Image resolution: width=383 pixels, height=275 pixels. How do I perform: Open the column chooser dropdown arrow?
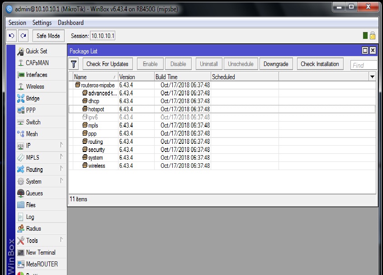pos(372,77)
